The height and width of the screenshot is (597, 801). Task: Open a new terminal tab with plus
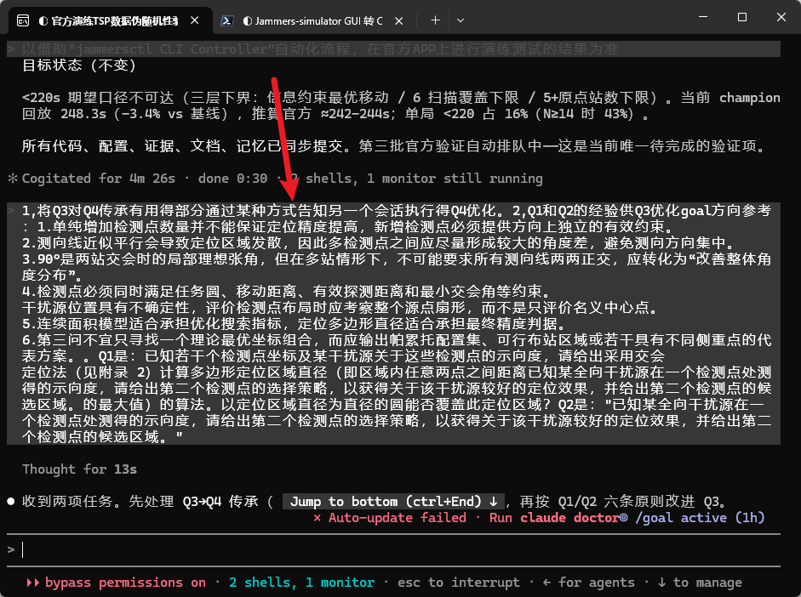[435, 20]
